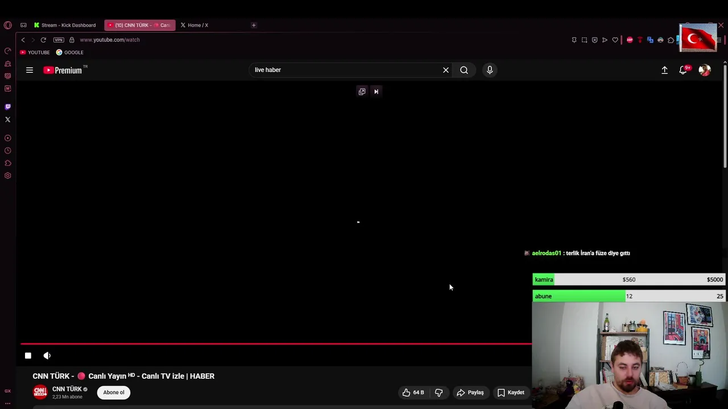This screenshot has width=728, height=409.
Task: Open YouTube notifications bell
Action: click(683, 70)
